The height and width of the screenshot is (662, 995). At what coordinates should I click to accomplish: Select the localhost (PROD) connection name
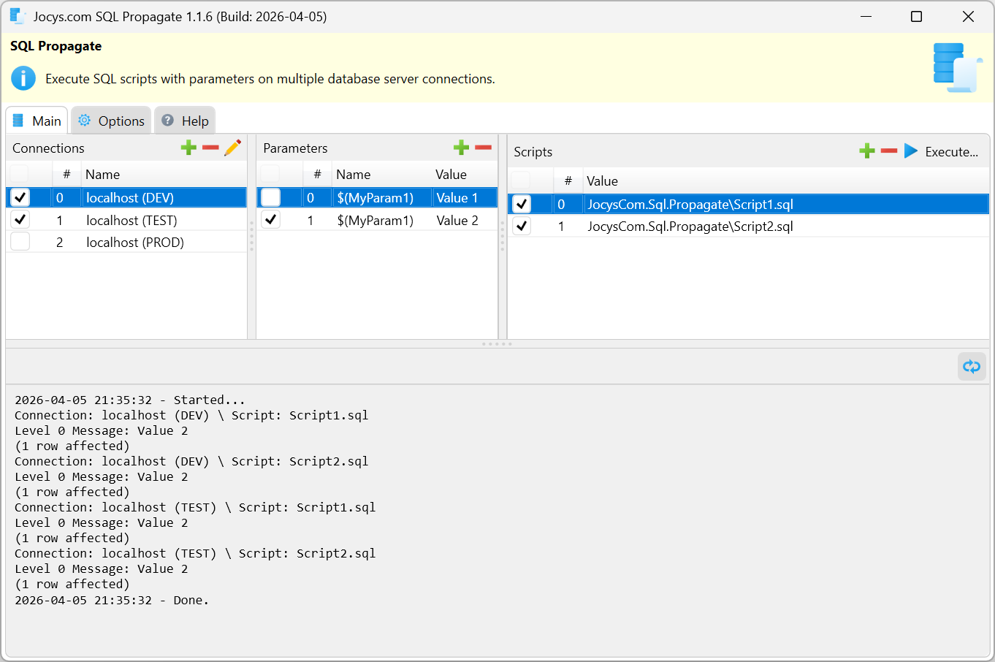135,242
